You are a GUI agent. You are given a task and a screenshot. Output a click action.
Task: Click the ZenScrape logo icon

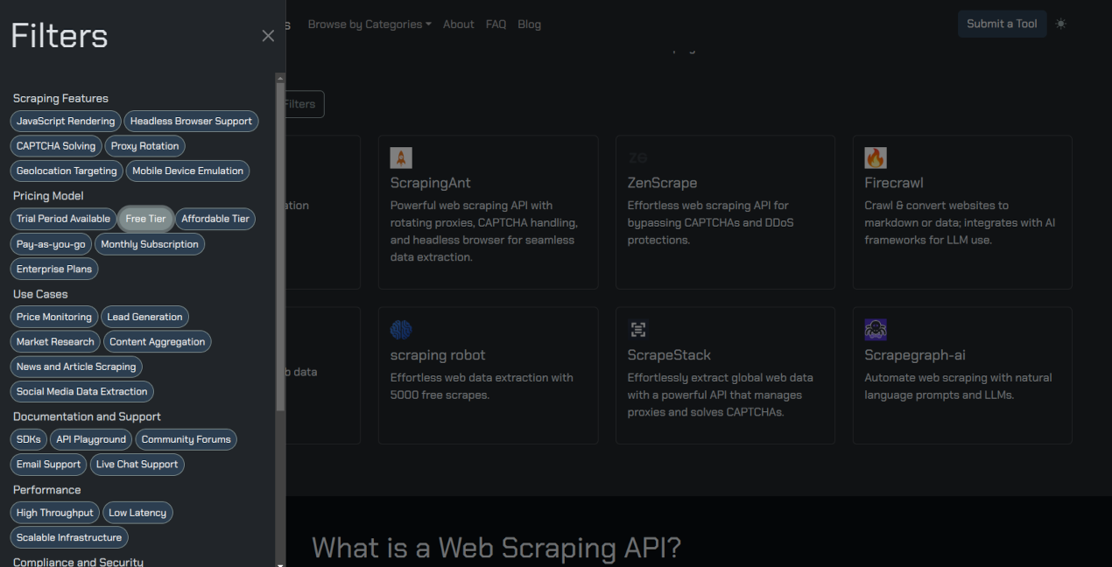click(638, 157)
